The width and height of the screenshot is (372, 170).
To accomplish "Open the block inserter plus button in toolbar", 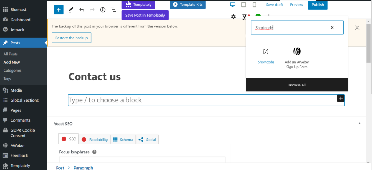I will (x=58, y=10).
